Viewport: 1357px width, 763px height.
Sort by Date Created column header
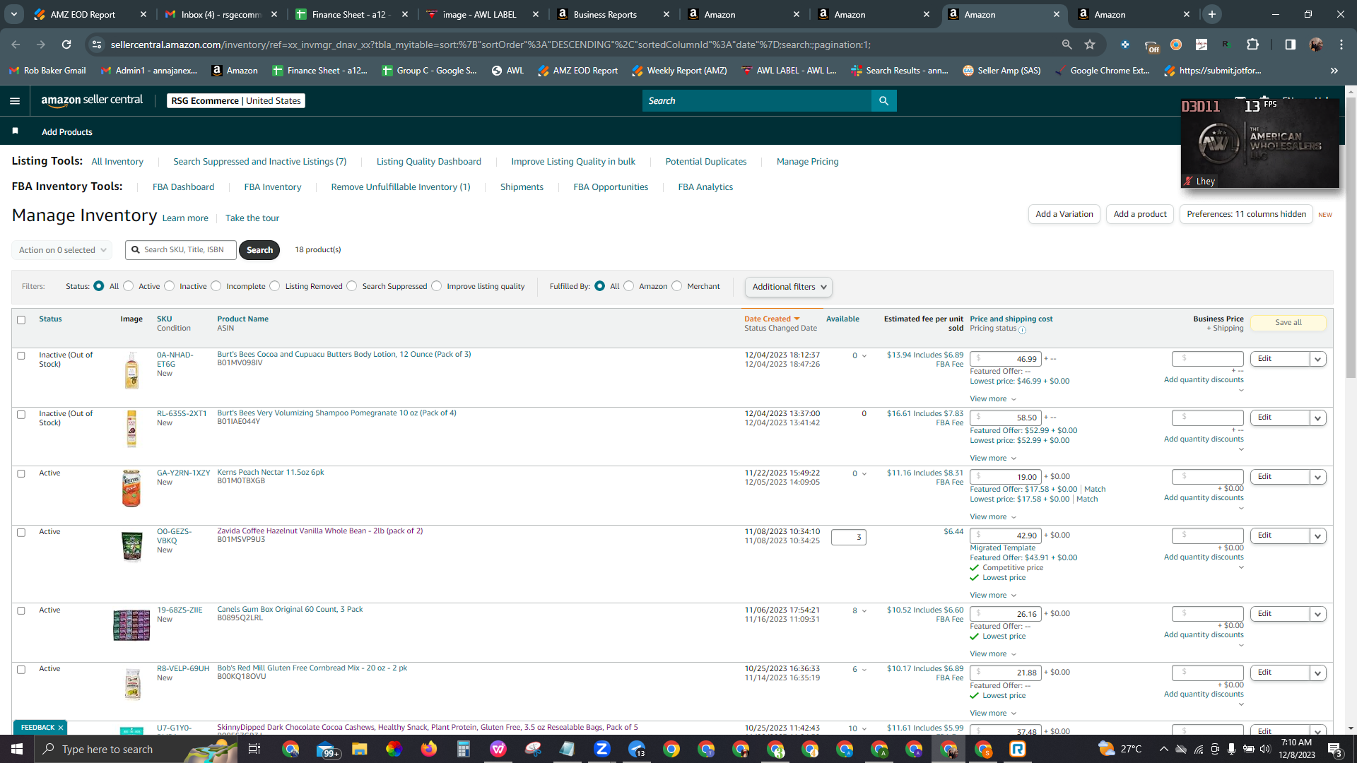tap(772, 319)
